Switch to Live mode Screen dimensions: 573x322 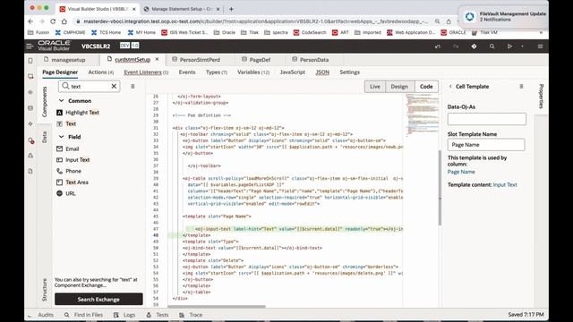pyautogui.click(x=375, y=87)
